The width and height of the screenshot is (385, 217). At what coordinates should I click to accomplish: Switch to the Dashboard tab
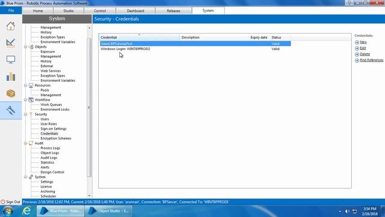pos(135,11)
